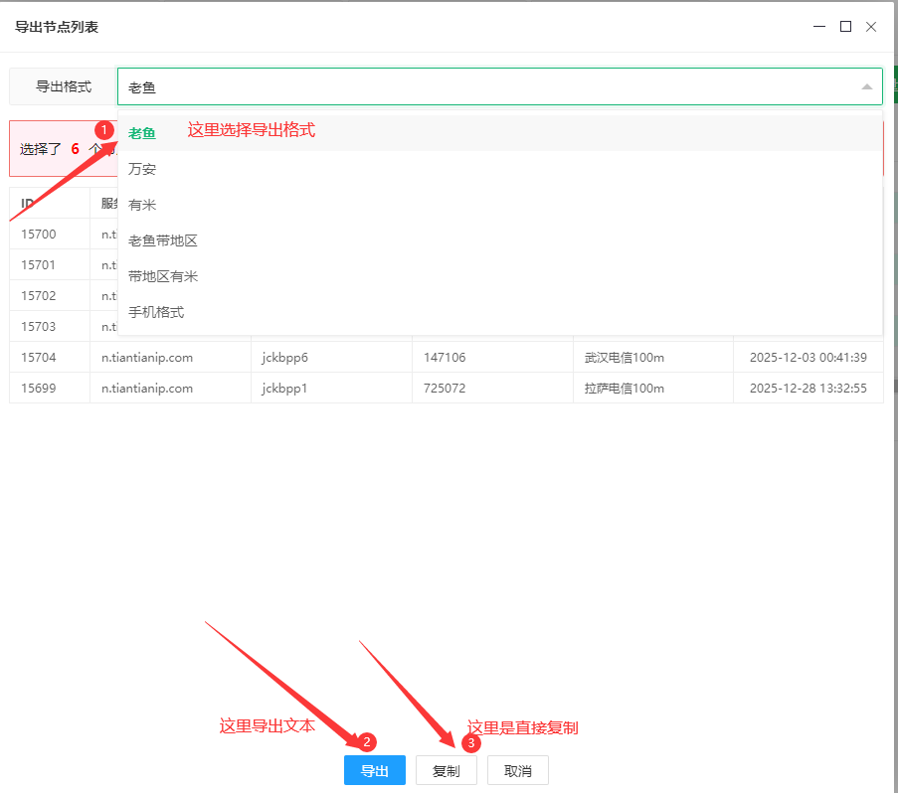Minimize the export dialog window

pyautogui.click(x=820, y=27)
